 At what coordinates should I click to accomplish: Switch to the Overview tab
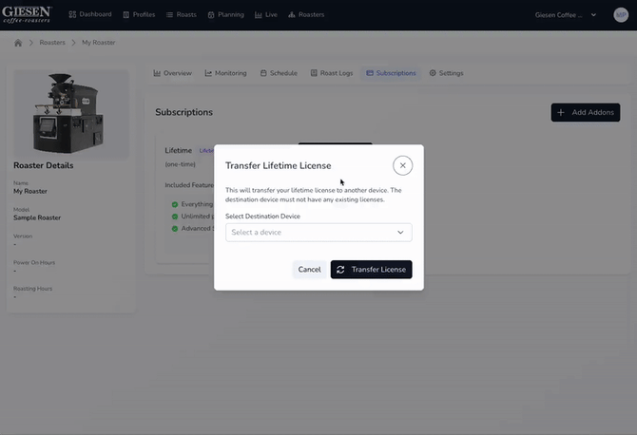click(172, 73)
